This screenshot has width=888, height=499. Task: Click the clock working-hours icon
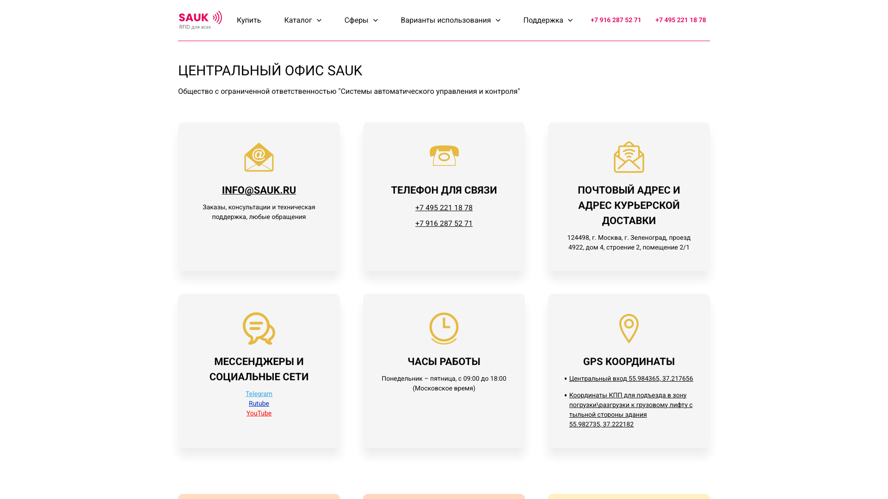(x=444, y=329)
